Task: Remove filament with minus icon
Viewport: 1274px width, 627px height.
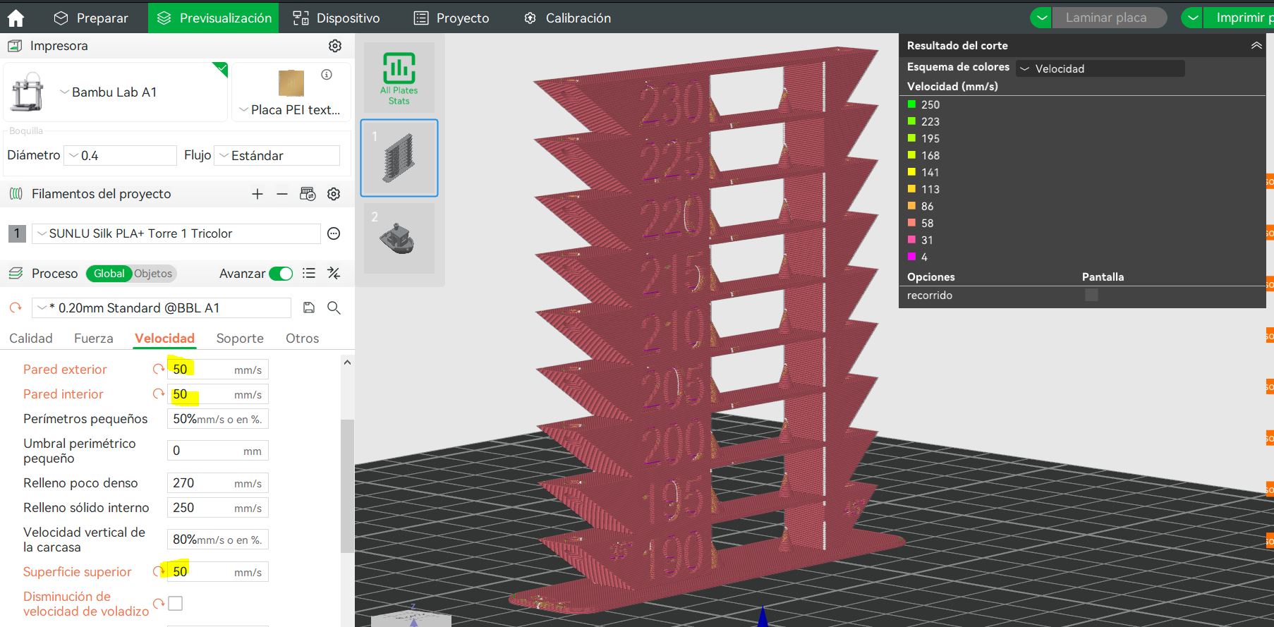Action: point(282,194)
